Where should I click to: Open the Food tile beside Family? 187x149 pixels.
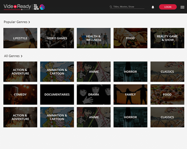point(167,94)
